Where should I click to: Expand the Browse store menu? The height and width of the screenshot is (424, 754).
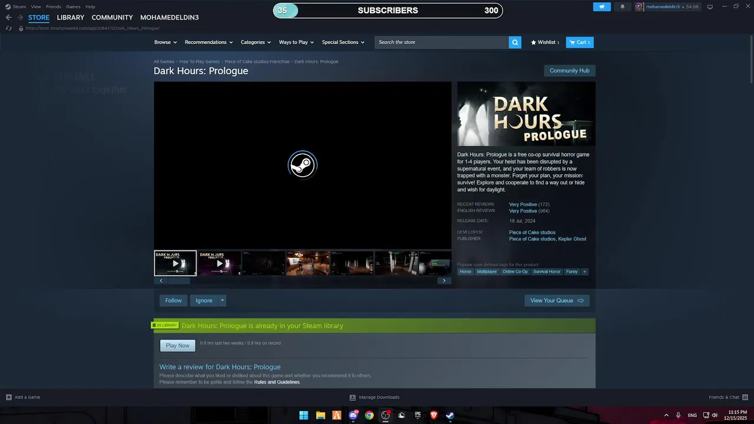[x=166, y=42]
